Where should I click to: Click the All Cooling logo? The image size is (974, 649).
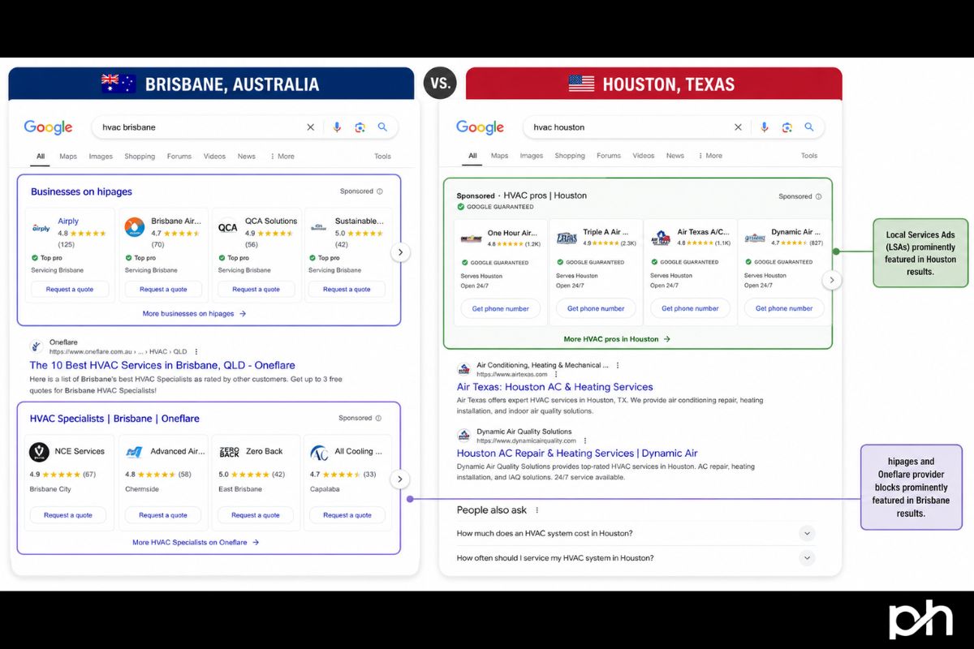[319, 452]
